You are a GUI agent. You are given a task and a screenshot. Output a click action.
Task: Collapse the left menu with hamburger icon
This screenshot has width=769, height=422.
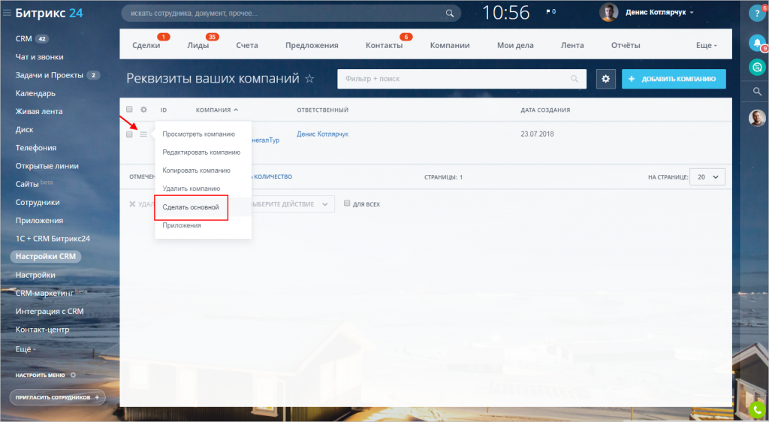[7, 14]
